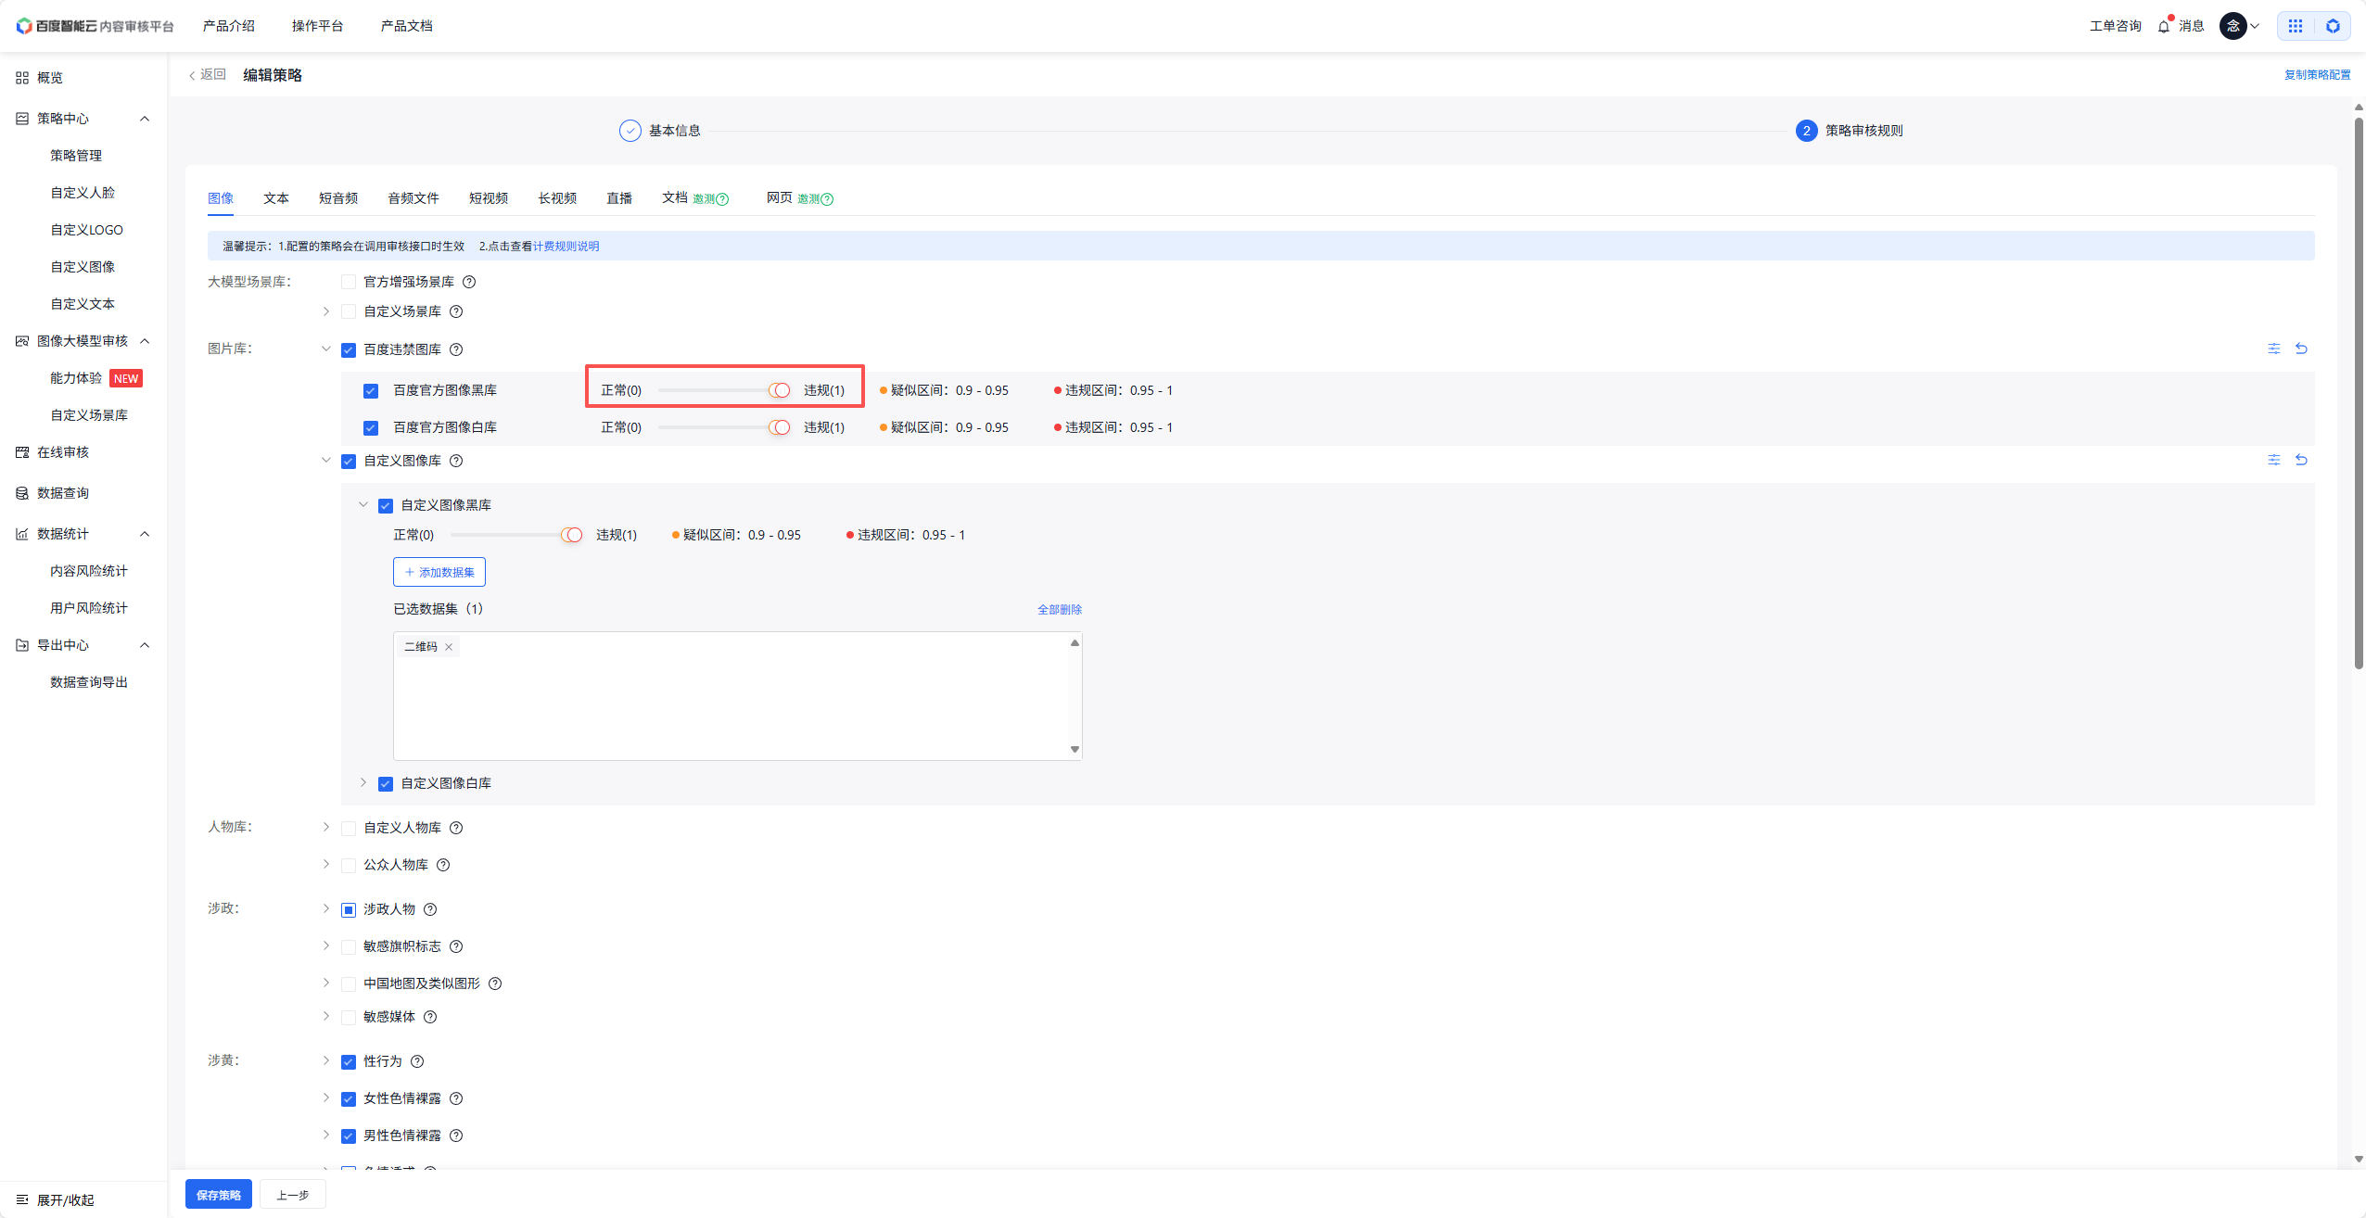Open the grid apps menu icon
The width and height of the screenshot is (2366, 1218).
(x=2296, y=26)
